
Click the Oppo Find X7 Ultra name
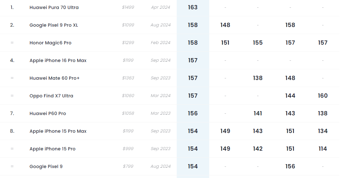51,96
